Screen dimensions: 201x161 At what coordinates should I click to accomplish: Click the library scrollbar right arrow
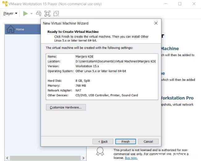[x=83, y=158]
